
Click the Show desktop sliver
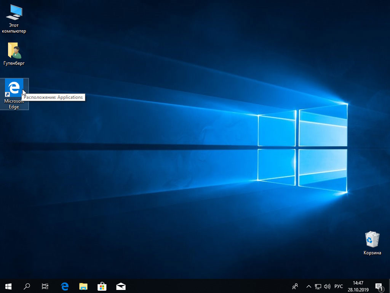point(389,286)
